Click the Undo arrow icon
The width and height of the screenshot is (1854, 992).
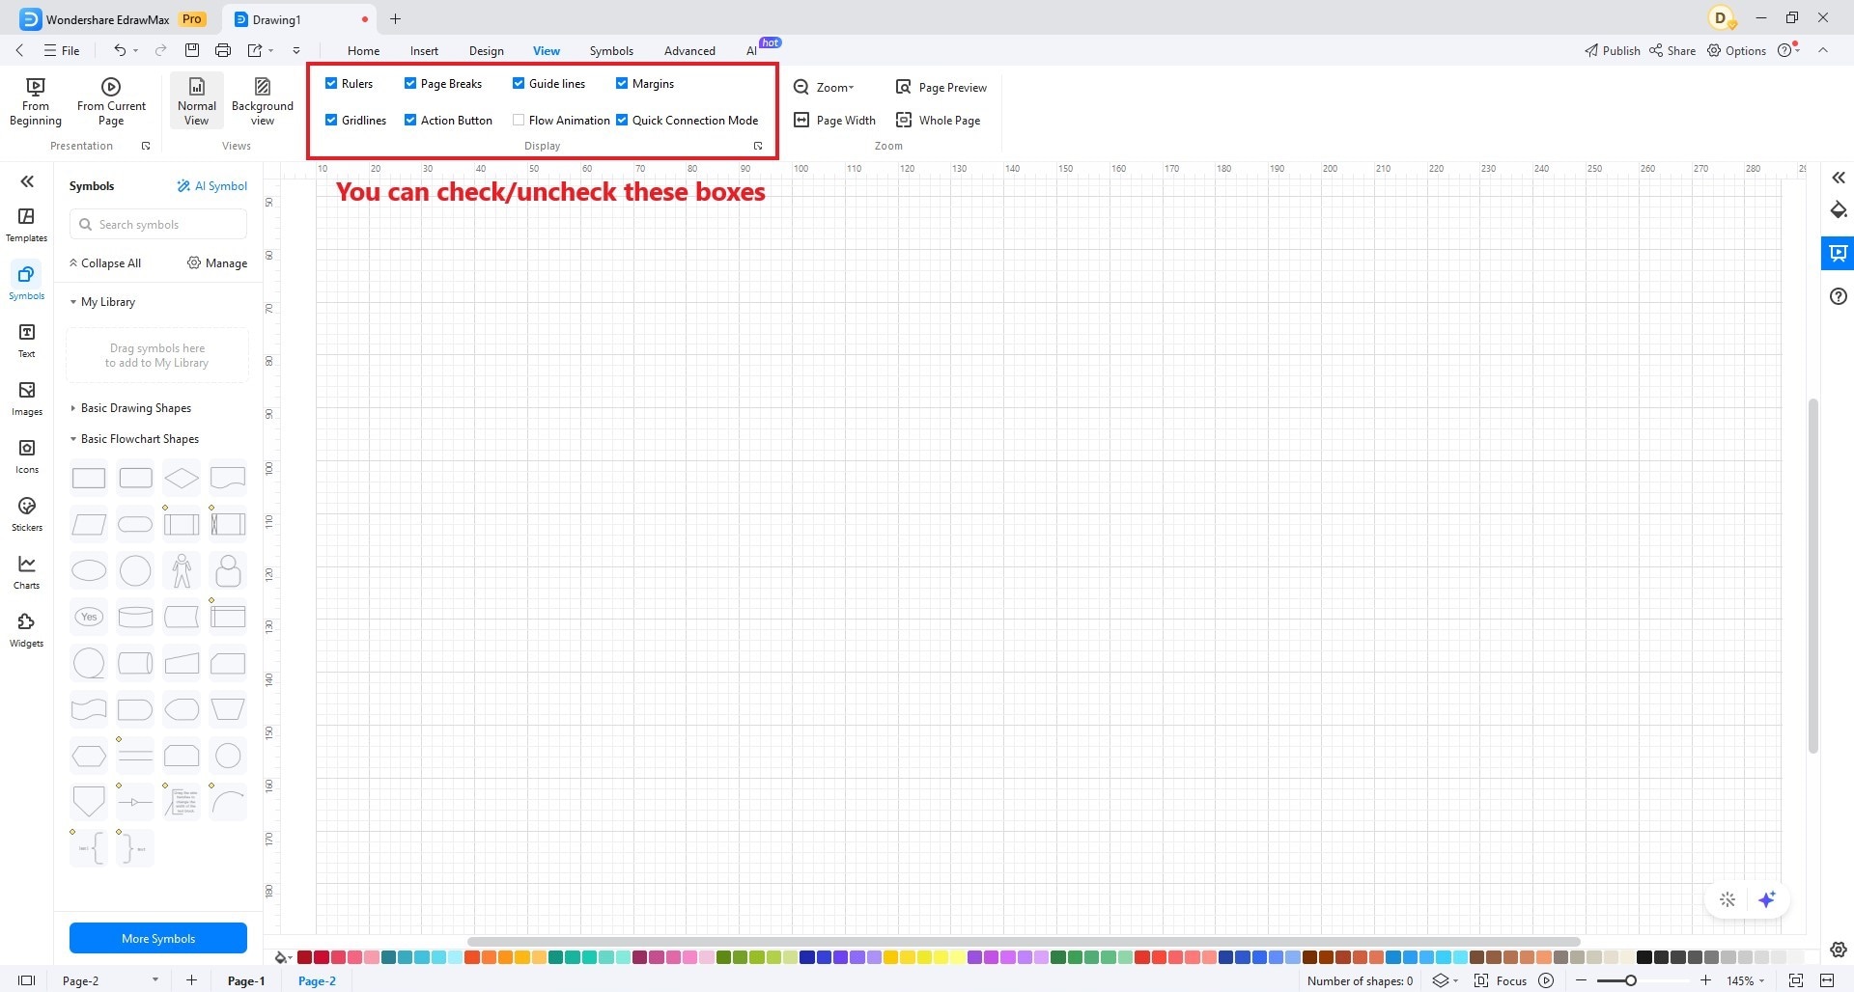[x=120, y=50]
